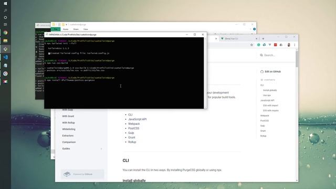336x189 pixels.
Task: Open Vue devtools extension icon
Action: (x=270, y=45)
